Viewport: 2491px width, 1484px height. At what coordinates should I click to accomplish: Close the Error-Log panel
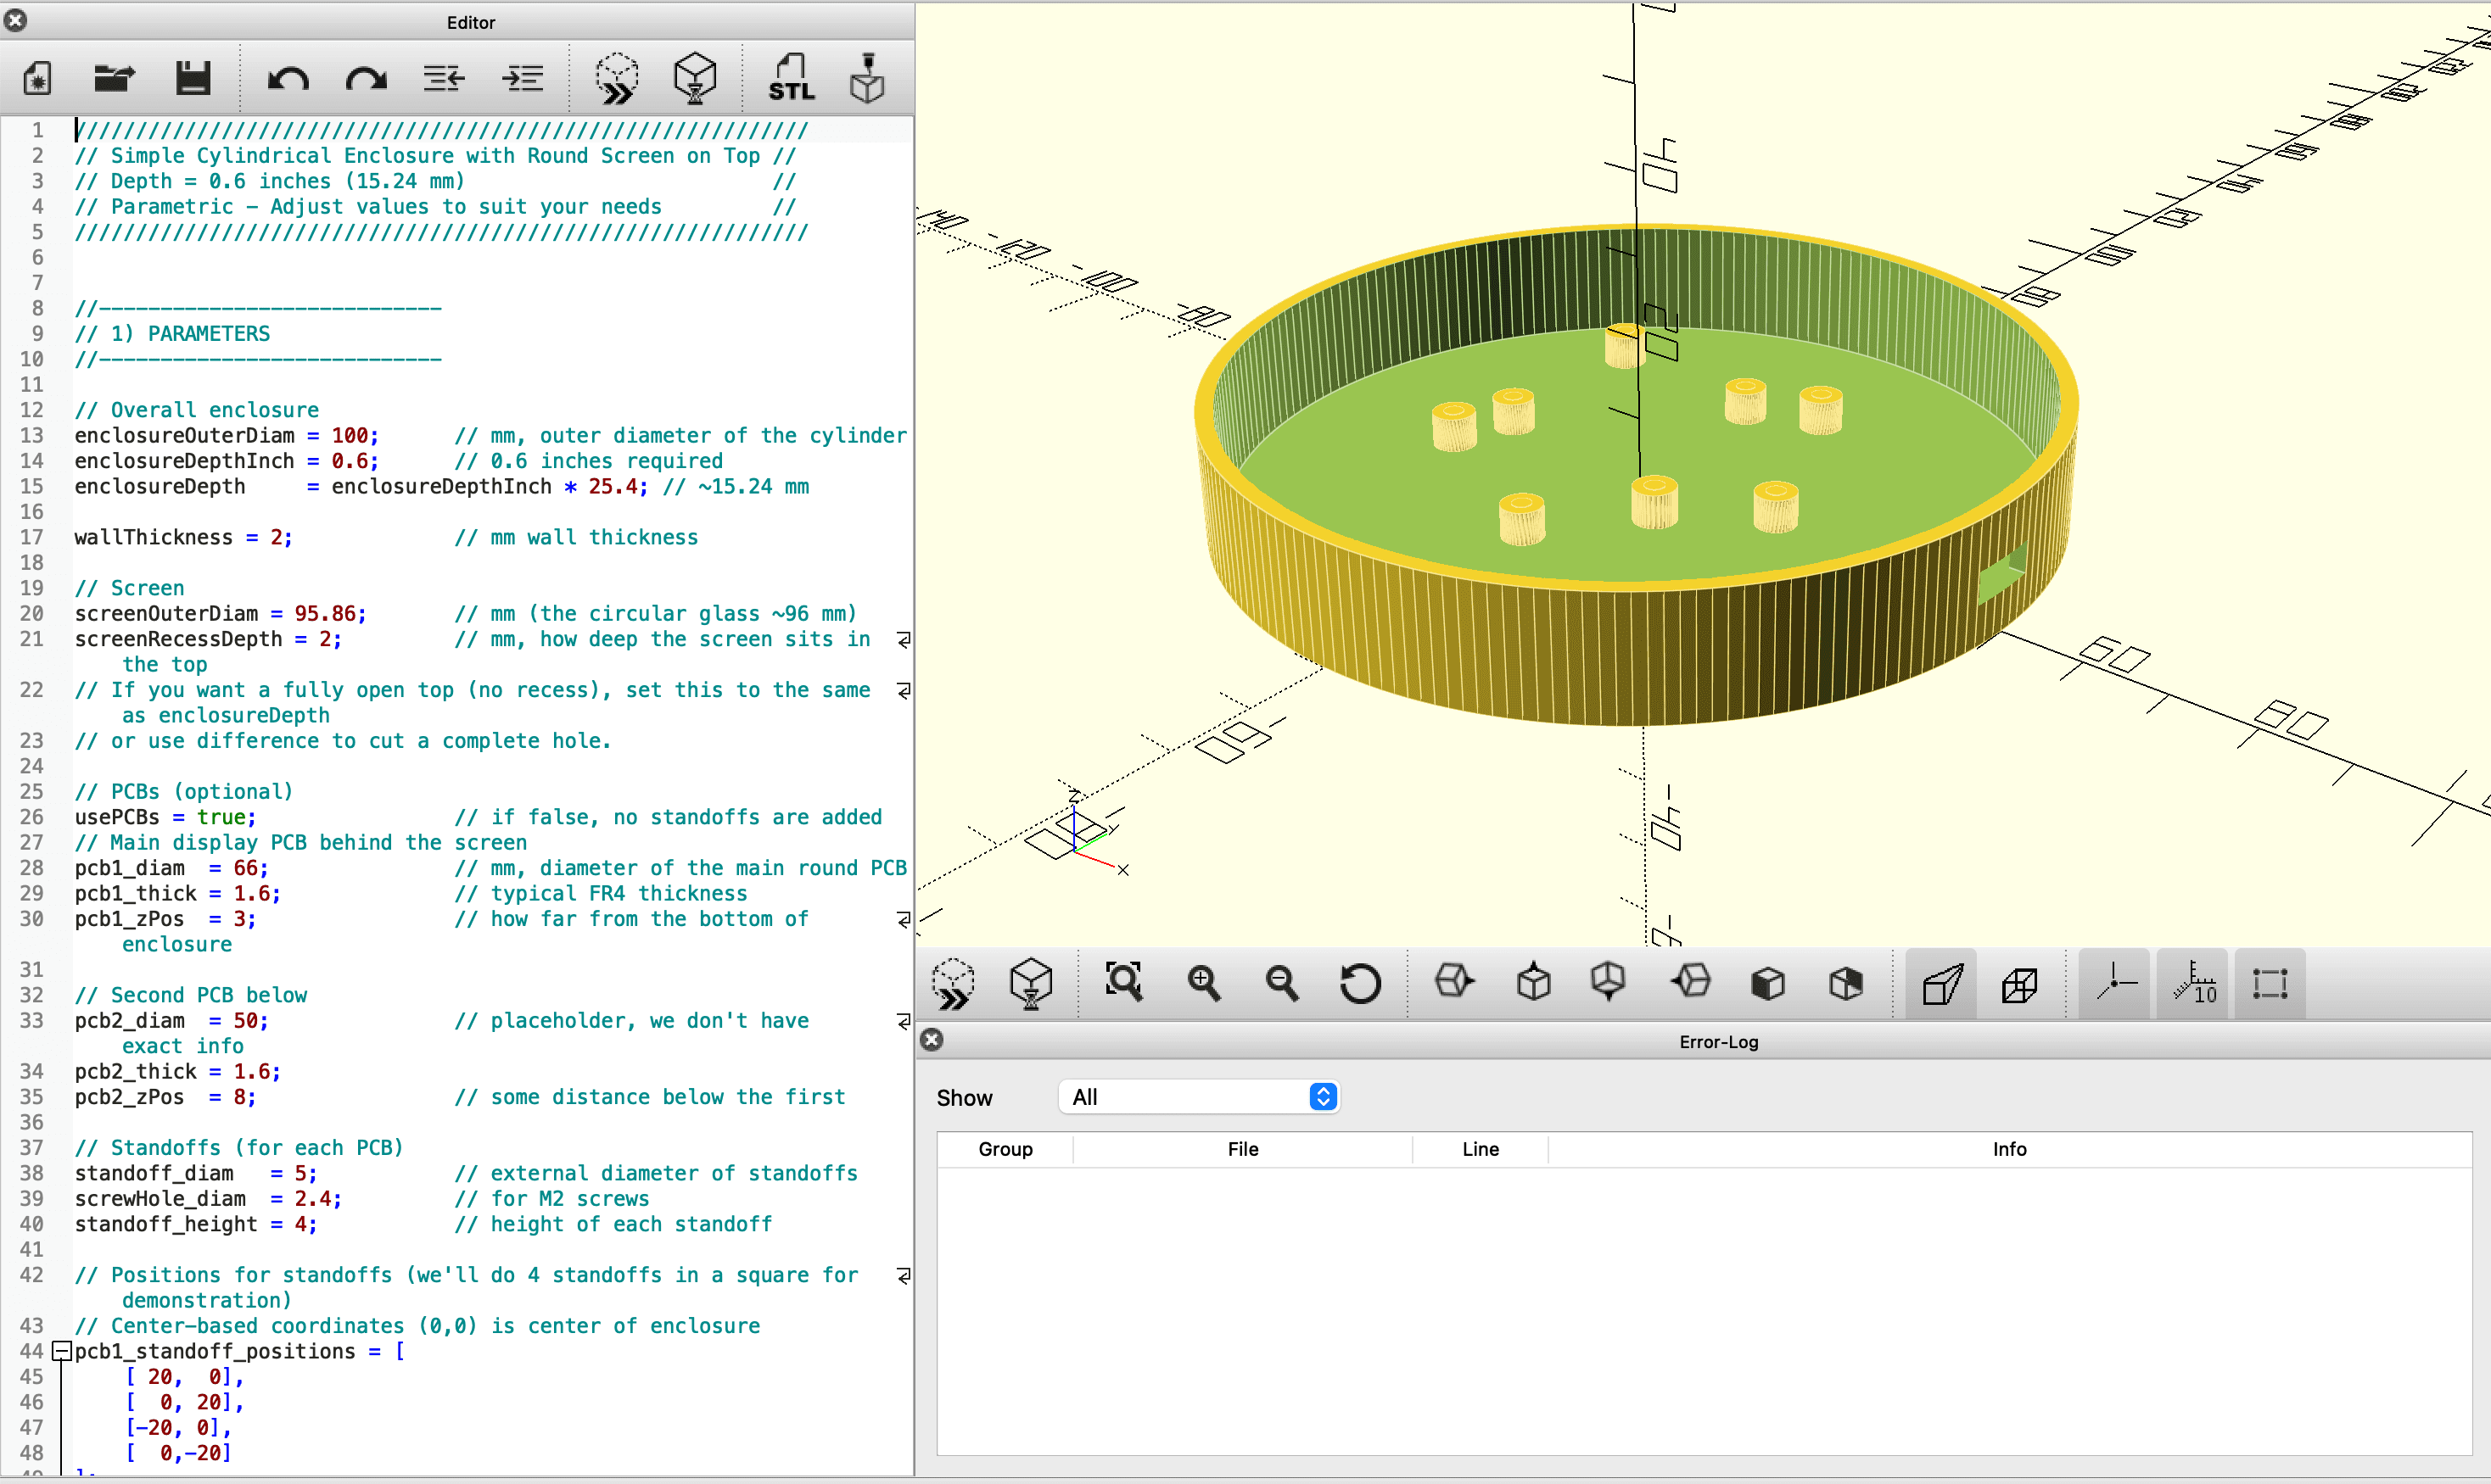click(932, 1040)
